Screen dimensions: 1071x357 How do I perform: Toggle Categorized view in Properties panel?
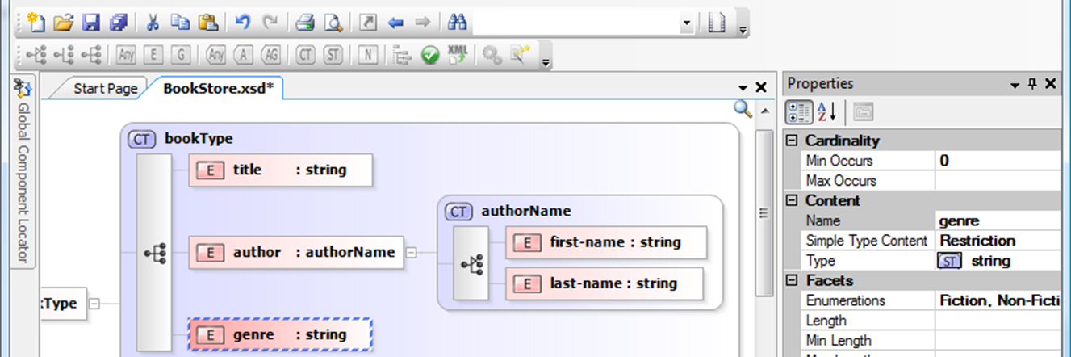800,111
